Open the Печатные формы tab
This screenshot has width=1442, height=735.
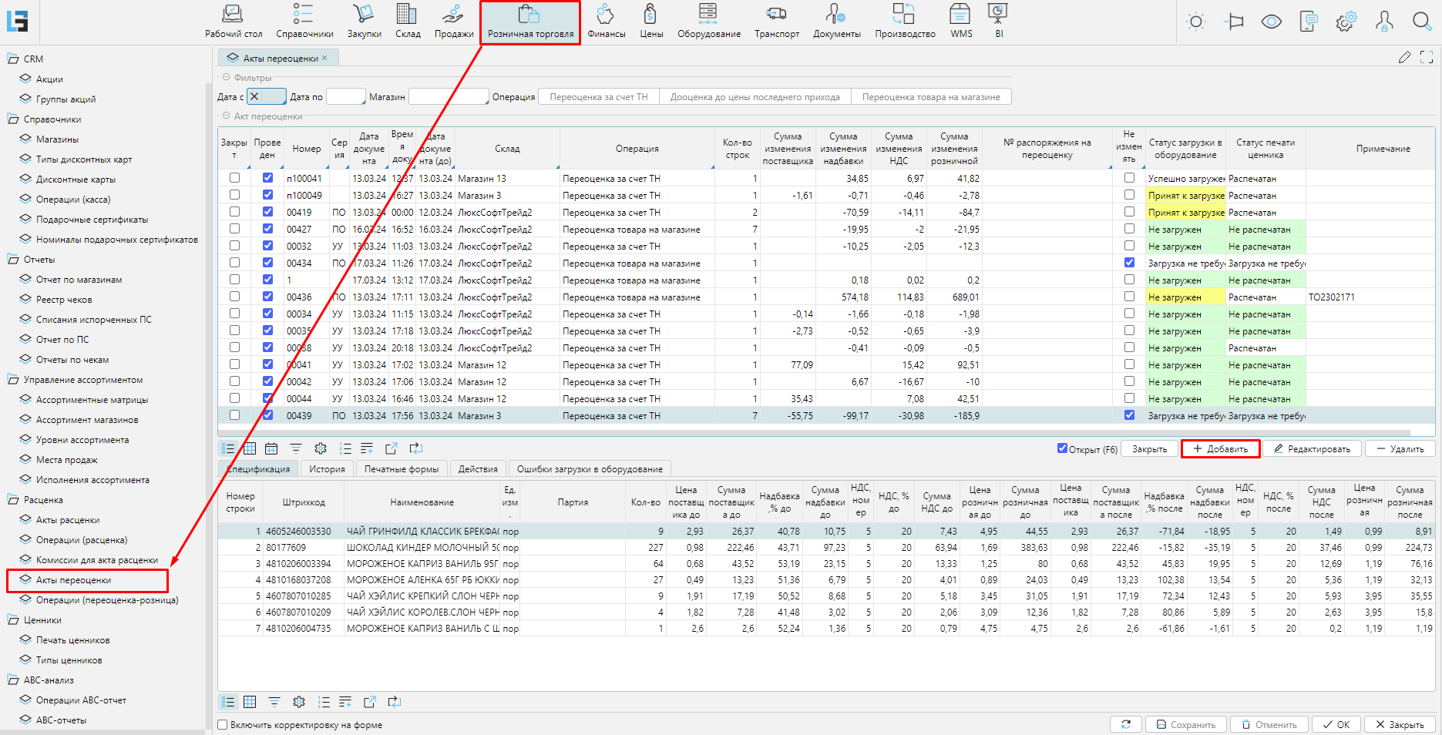point(402,469)
